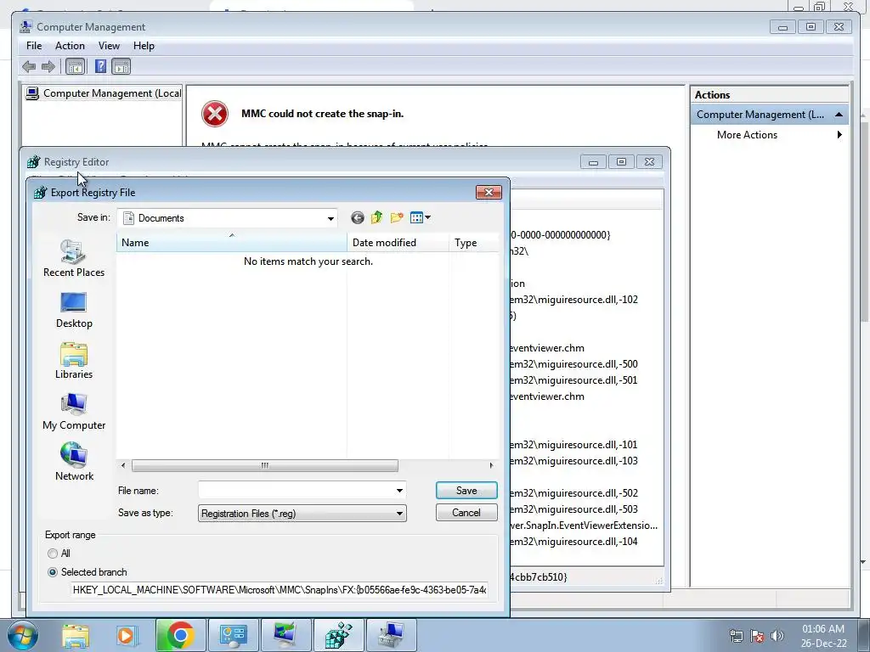Open the view options dropdown arrow
Screen dimensions: 870x652
click(x=428, y=217)
